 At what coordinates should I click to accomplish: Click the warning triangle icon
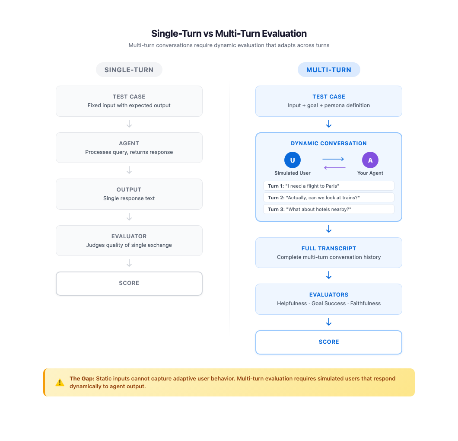point(60,382)
